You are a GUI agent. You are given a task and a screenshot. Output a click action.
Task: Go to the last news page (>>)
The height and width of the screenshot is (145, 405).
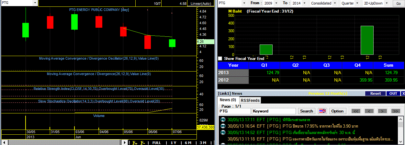tap(395, 111)
